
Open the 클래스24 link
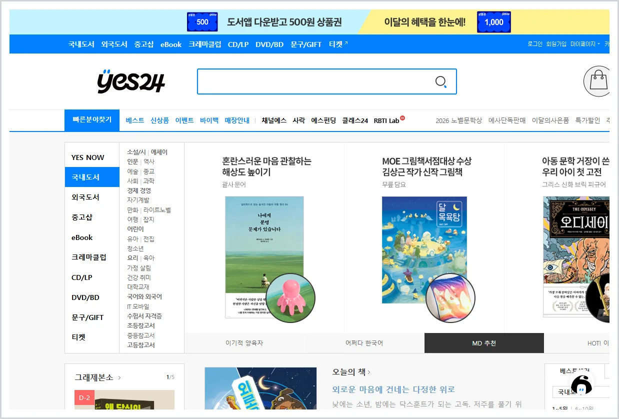point(355,120)
